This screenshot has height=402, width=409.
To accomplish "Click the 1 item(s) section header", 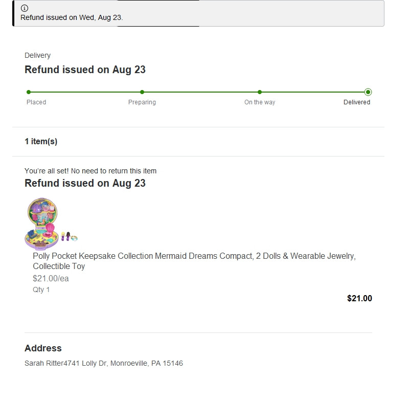I will click(41, 141).
